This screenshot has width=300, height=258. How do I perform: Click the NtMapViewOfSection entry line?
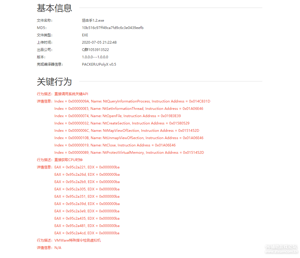pyautogui.click(x=127, y=131)
